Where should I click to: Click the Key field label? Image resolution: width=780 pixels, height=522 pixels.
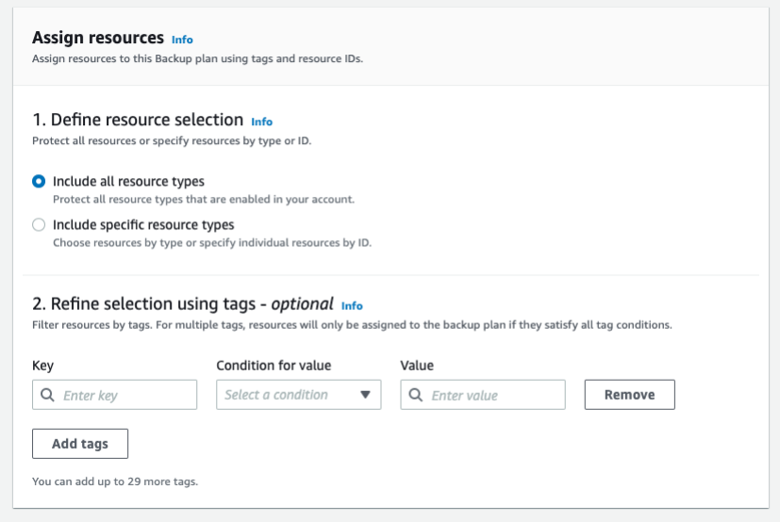42,366
